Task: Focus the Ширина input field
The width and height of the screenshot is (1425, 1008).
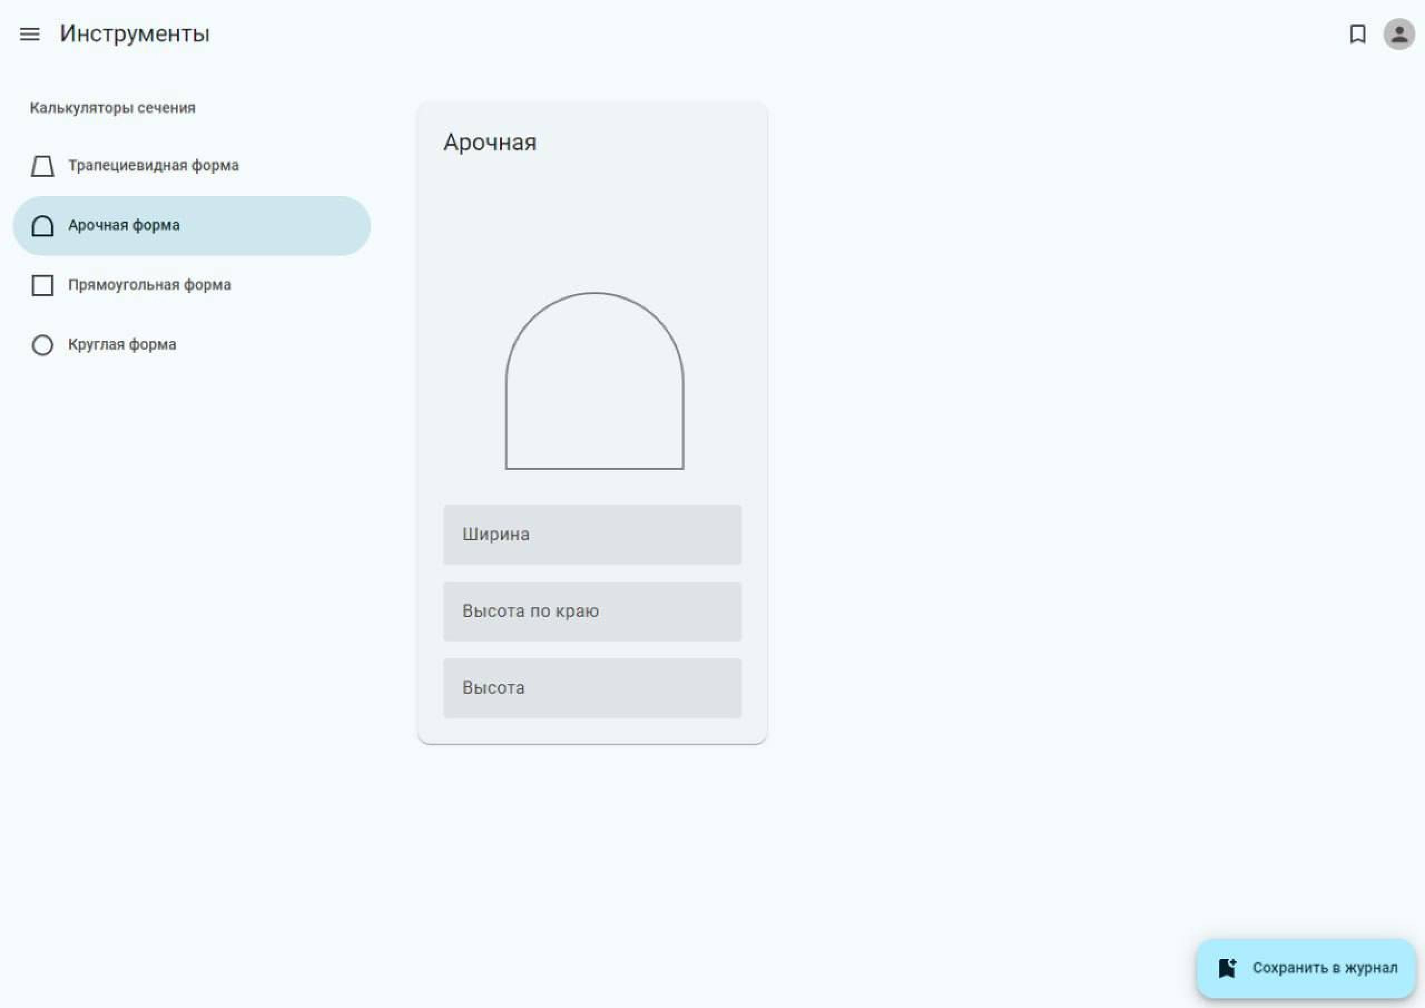Action: pos(592,535)
